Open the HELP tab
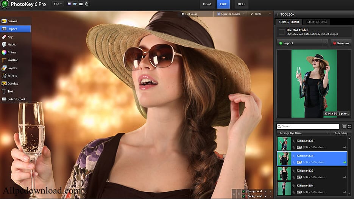 [x=241, y=4]
